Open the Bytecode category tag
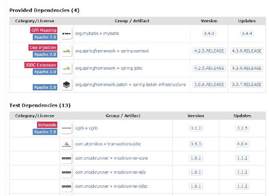 [x=47, y=125]
